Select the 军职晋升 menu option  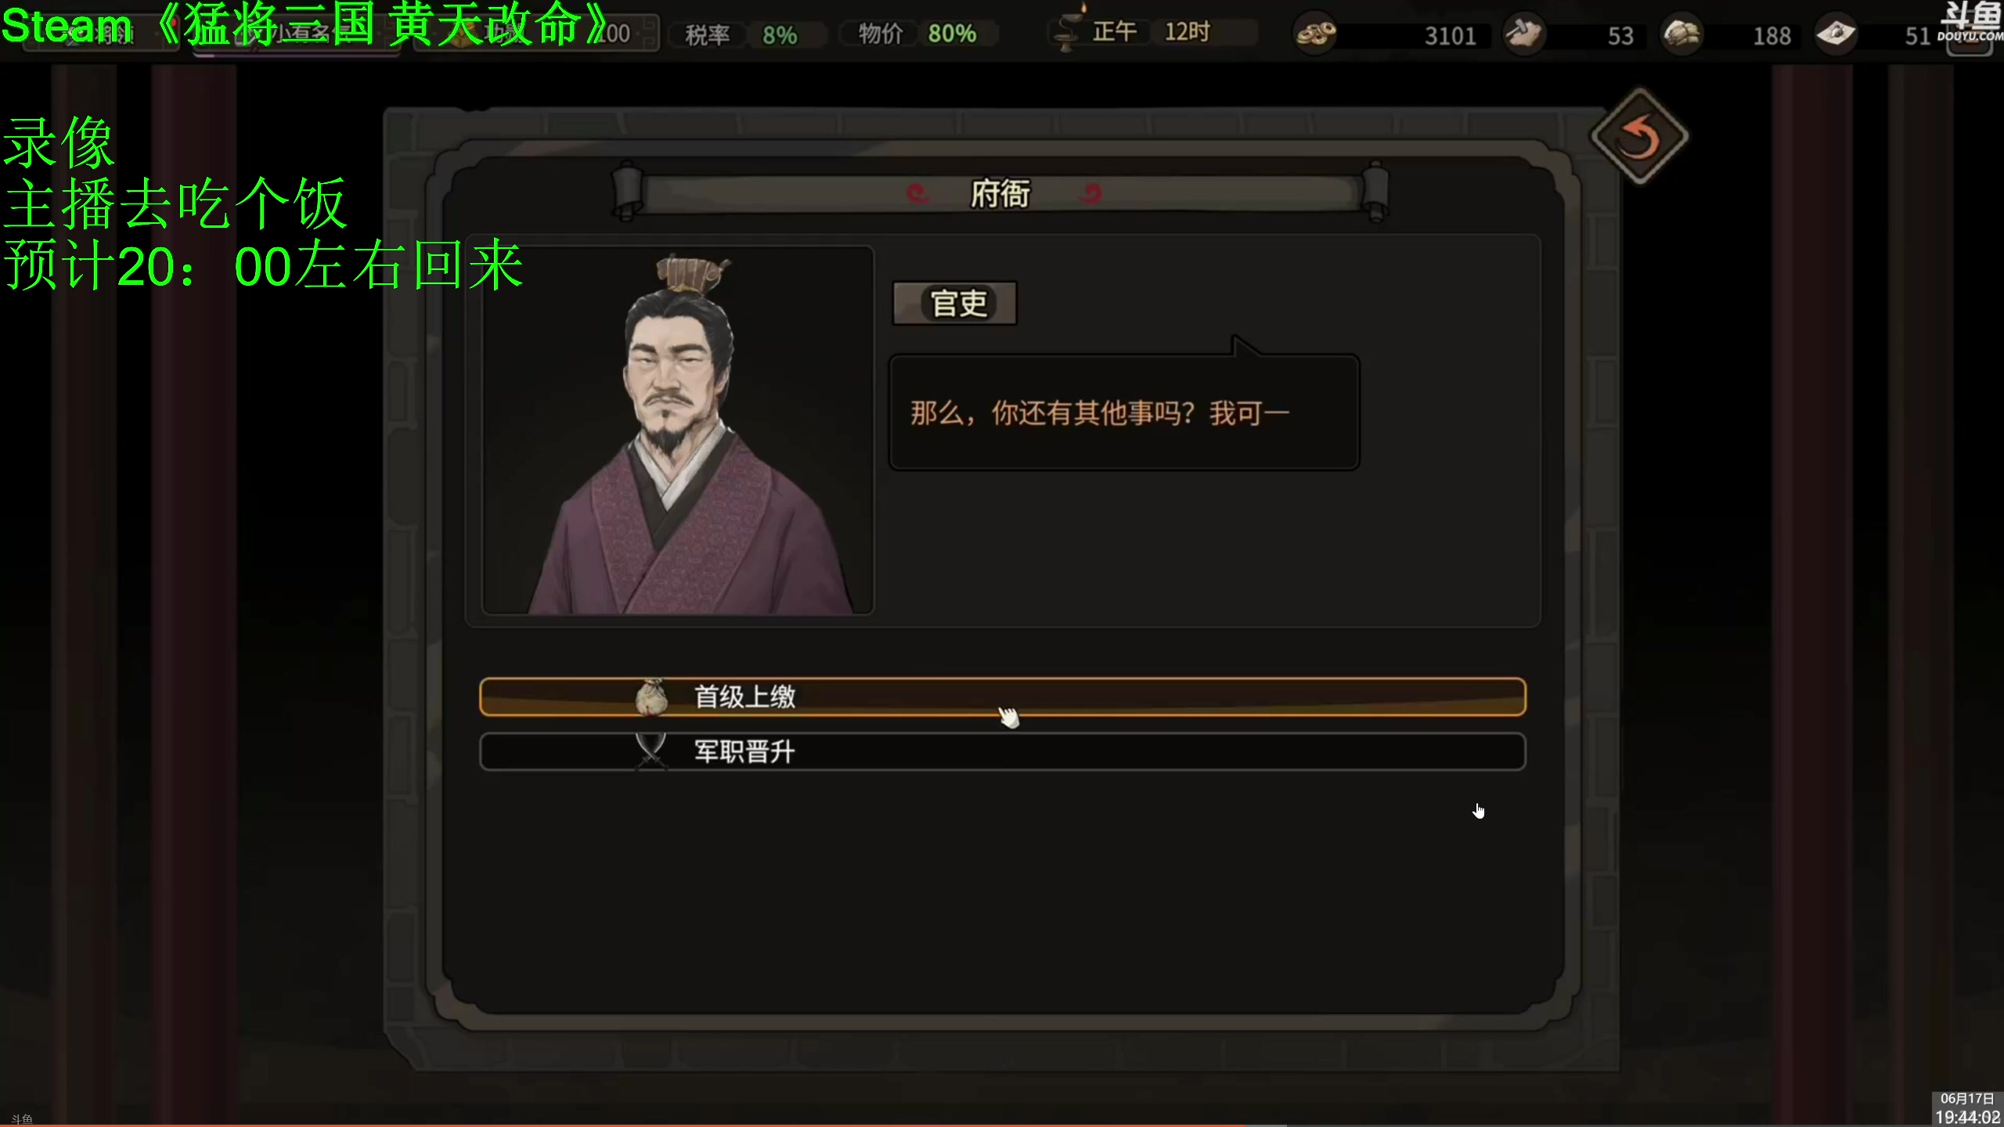pos(1003,751)
